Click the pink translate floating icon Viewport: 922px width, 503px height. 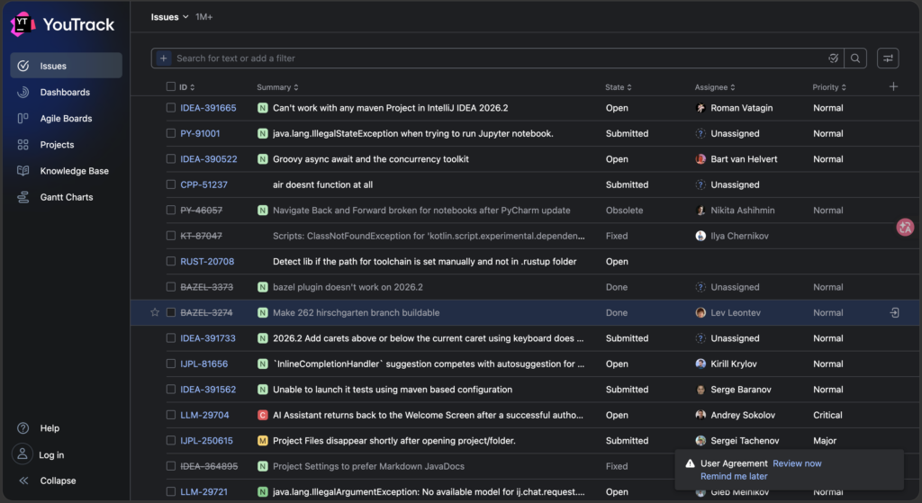coord(905,227)
